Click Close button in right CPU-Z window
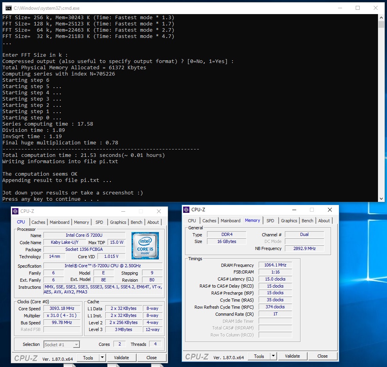Viewport: 387px width, 367px height. [322, 356]
